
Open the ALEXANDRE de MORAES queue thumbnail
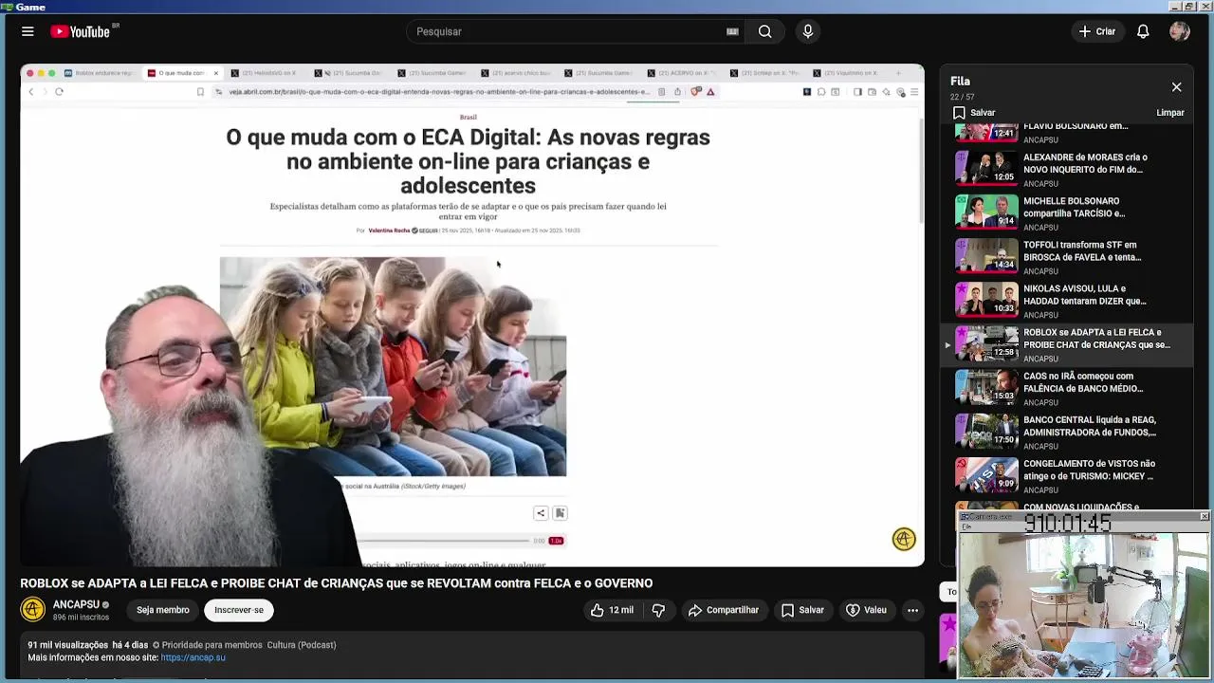[x=986, y=168]
